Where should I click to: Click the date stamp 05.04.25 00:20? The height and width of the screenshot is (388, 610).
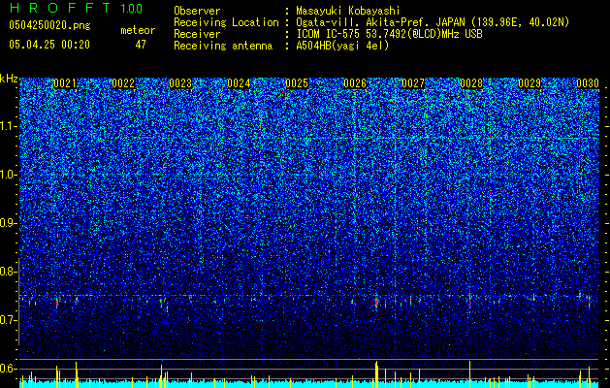pyautogui.click(x=49, y=45)
